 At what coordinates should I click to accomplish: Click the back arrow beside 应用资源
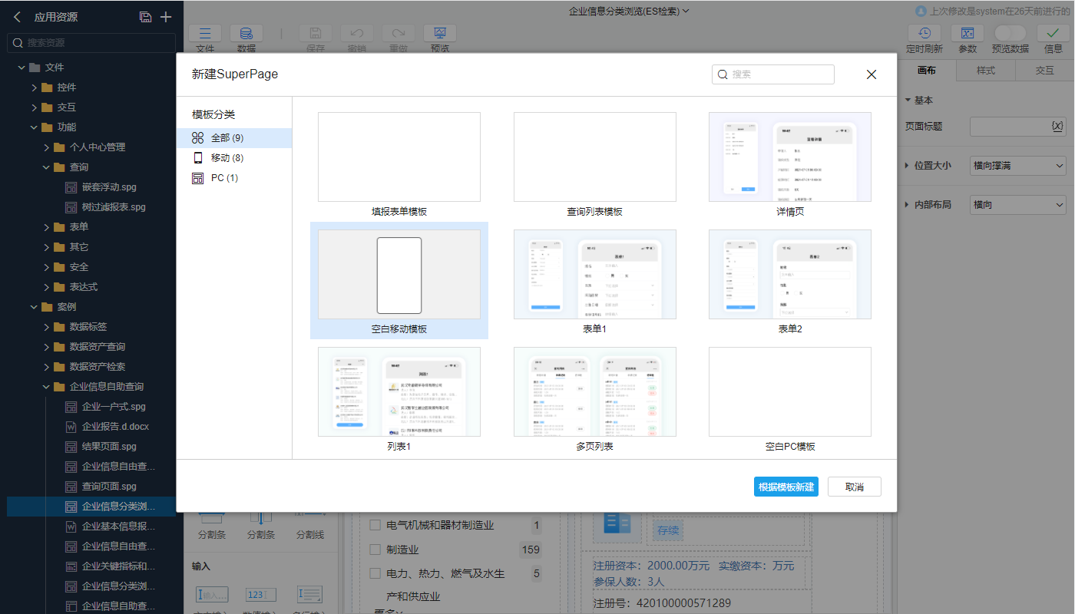tap(17, 17)
